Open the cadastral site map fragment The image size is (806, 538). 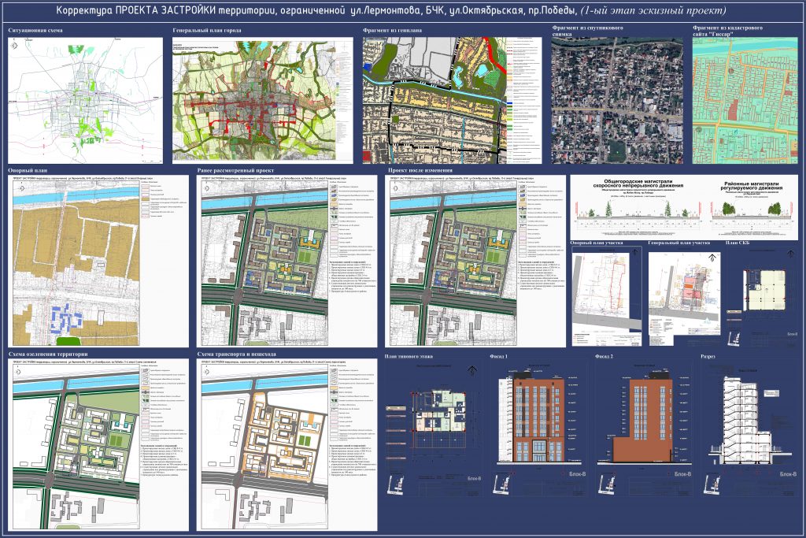tap(745, 100)
